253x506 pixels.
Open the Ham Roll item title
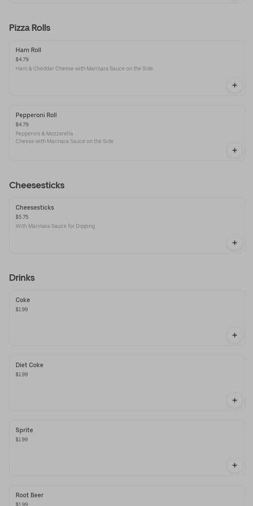pyautogui.click(x=28, y=50)
